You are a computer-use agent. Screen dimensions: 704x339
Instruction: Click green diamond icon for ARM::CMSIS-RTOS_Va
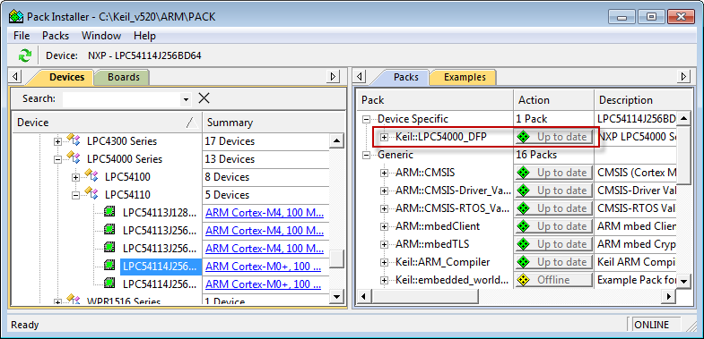click(x=523, y=208)
